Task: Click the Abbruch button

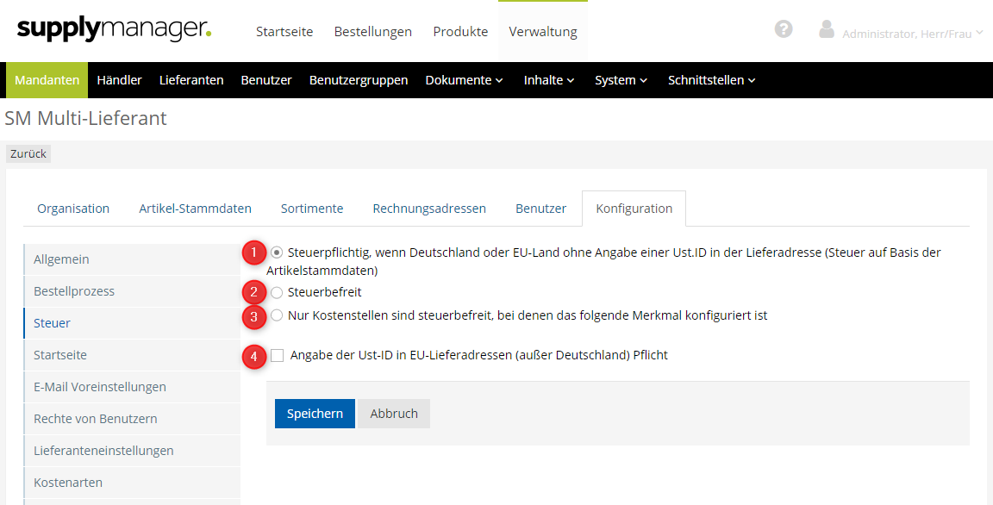Action: tap(394, 414)
